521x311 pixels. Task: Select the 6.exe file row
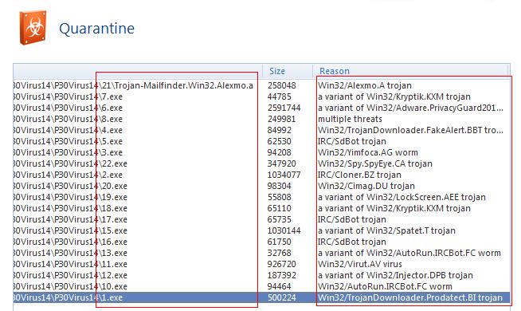261,108
